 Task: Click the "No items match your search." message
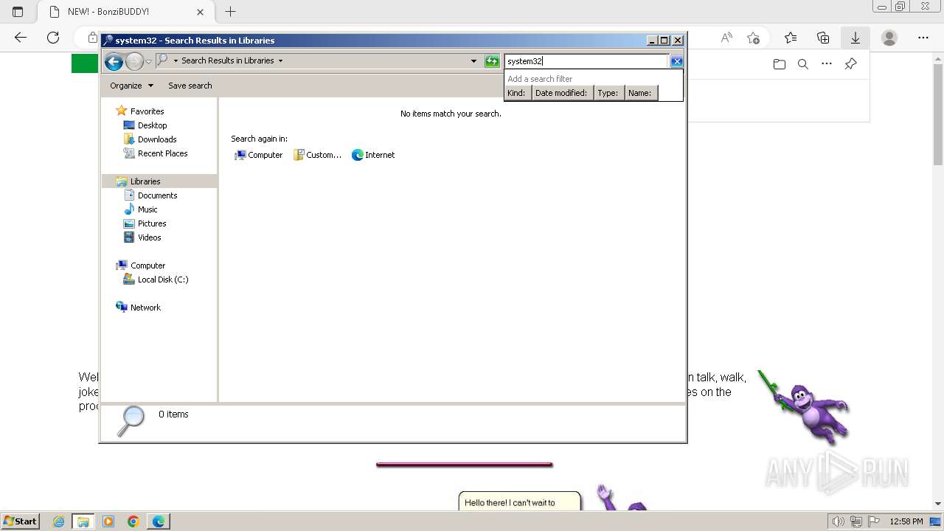pos(451,114)
